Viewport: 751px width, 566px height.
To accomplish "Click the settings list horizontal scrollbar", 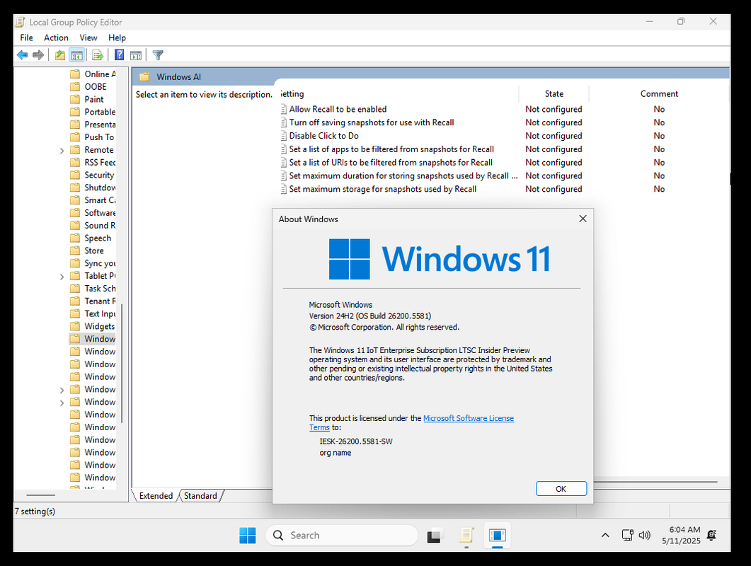I will 655,482.
